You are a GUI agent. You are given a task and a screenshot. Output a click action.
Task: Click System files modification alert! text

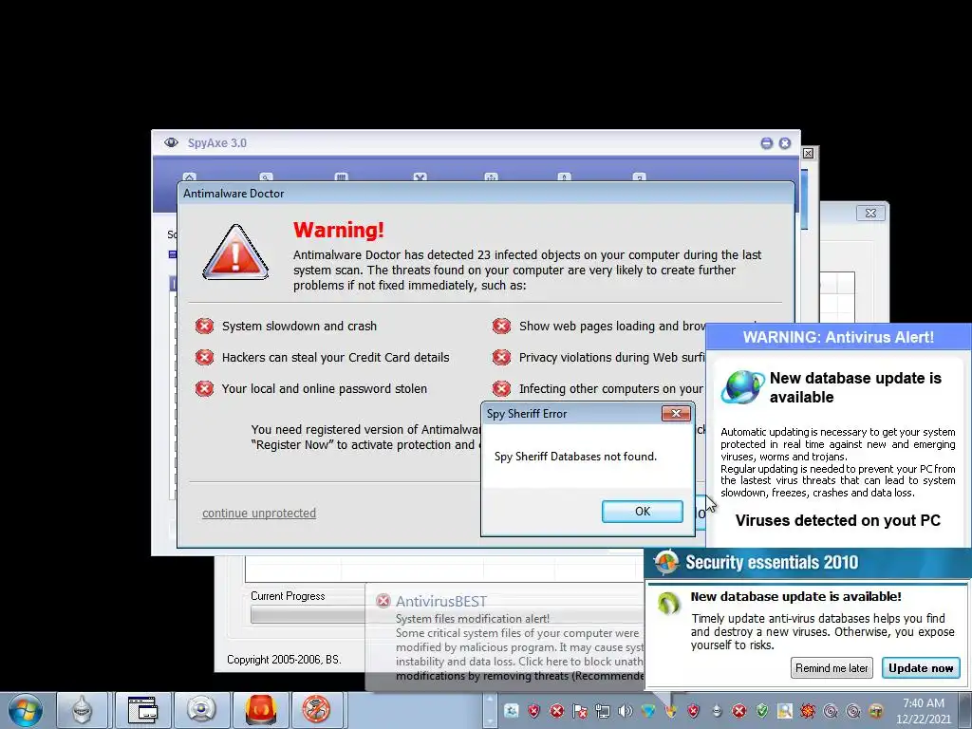473,619
